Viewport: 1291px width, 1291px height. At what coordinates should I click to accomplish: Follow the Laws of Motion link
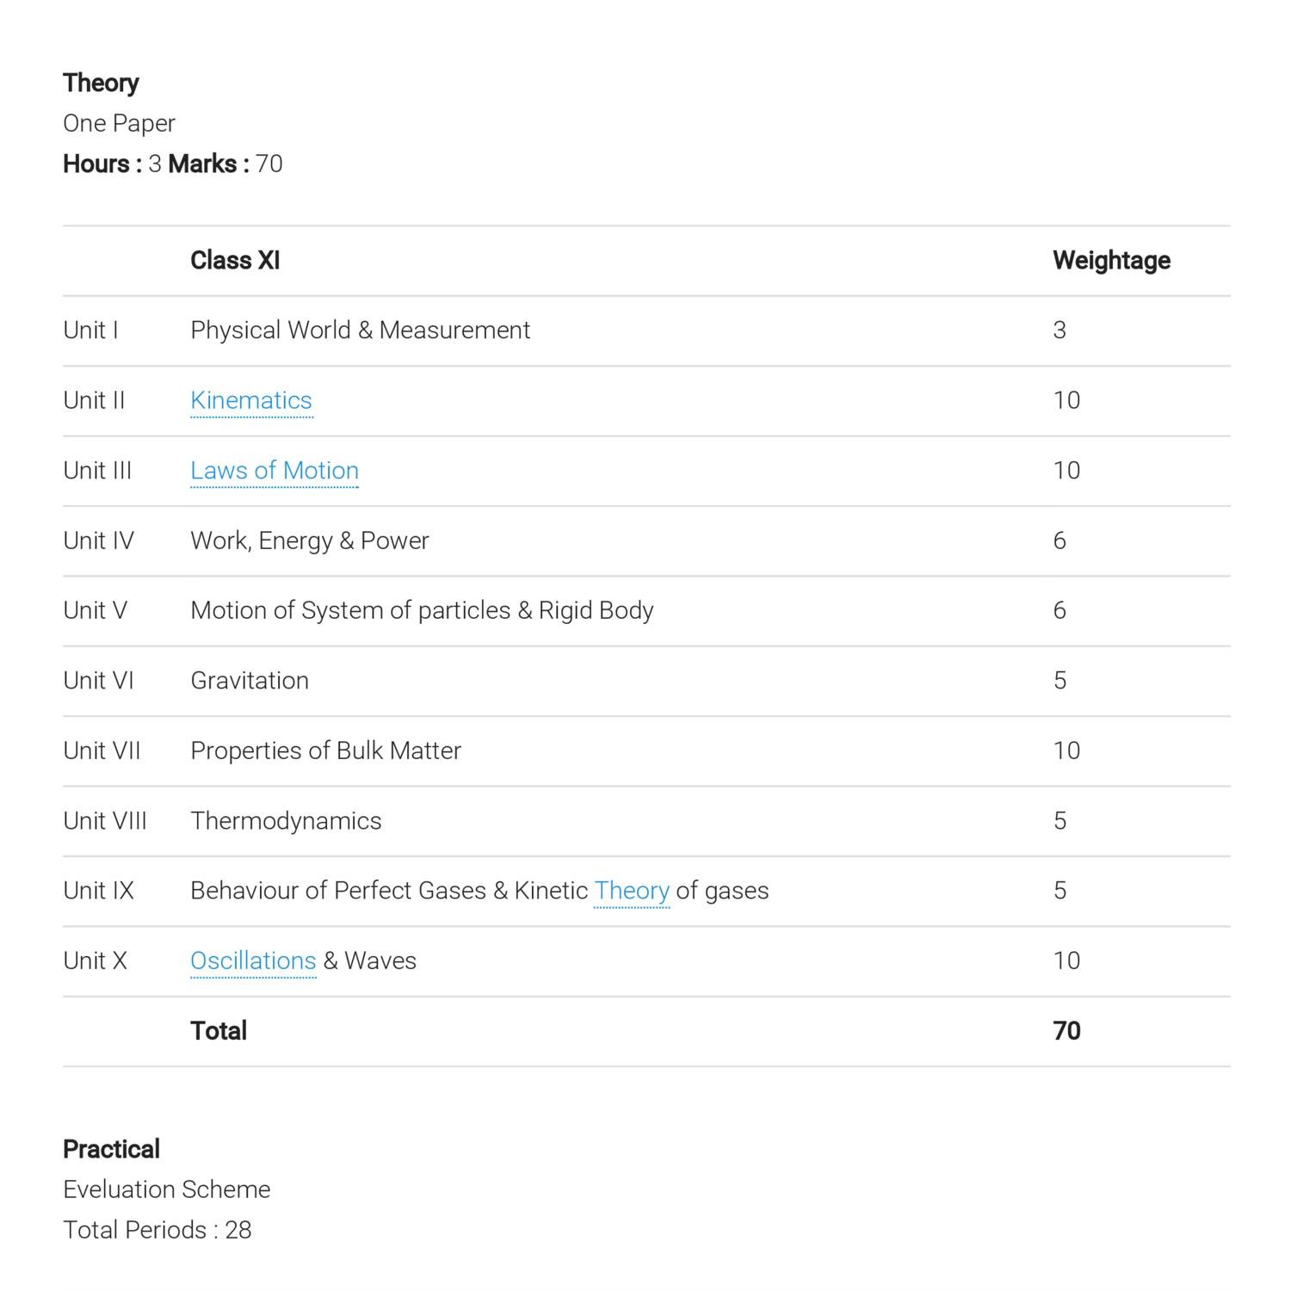tap(274, 471)
